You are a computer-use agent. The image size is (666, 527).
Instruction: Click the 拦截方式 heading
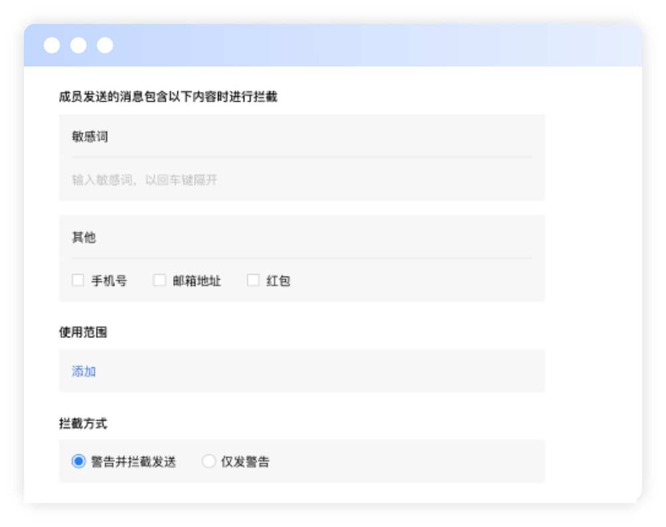pos(83,423)
